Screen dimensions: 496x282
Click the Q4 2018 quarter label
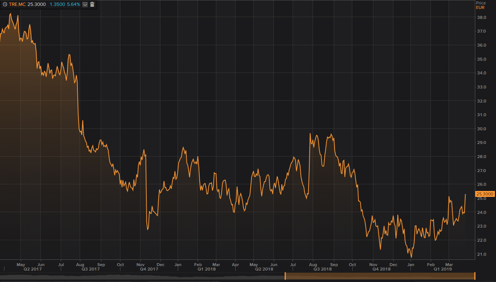(381, 269)
